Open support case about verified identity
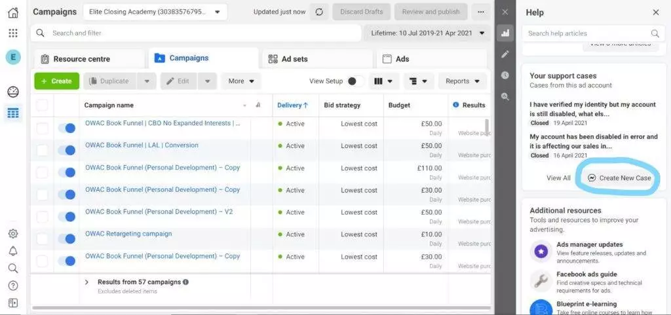The height and width of the screenshot is (315, 671). pos(592,109)
